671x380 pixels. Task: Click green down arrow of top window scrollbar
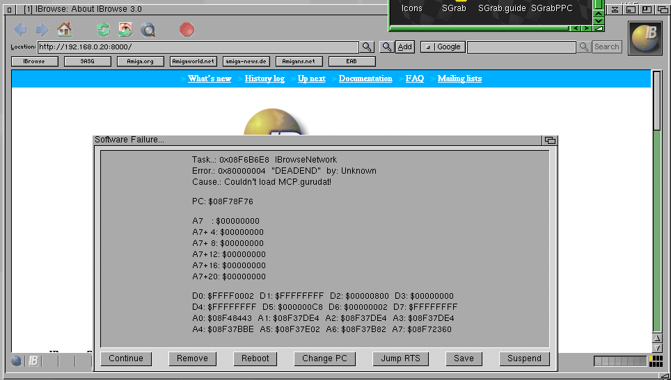click(598, 21)
